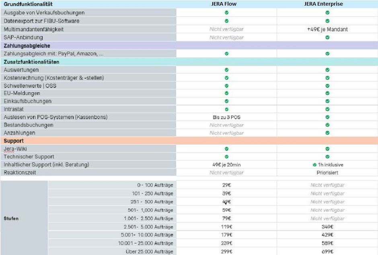This screenshot has height=255, width=378.
Task: Select JERA Flow checkmark for Zahlungsabgleich mit PayPal
Action: [x=226, y=53]
